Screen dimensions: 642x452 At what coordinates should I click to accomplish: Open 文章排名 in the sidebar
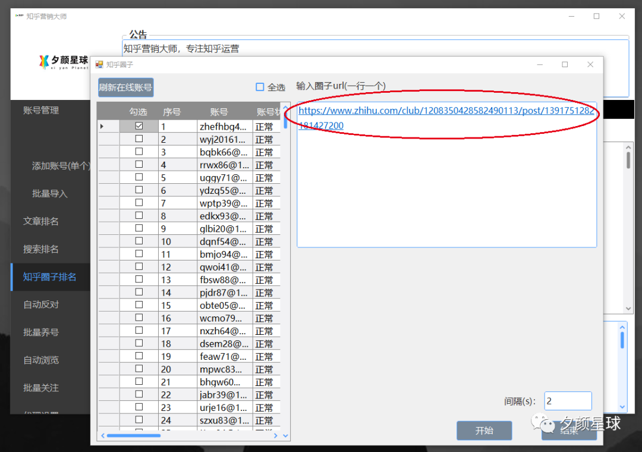pos(40,221)
